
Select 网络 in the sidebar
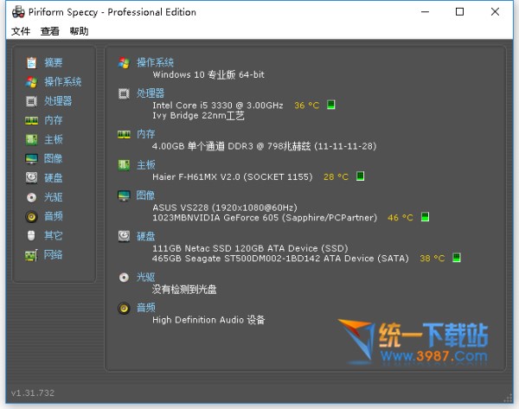pyautogui.click(x=54, y=255)
